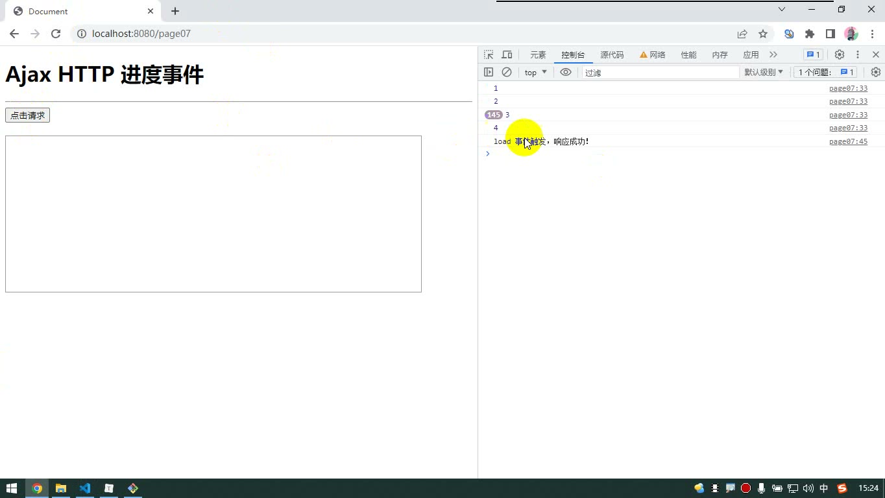Open DevTools settings gear
The height and width of the screenshot is (498, 885).
tap(840, 54)
